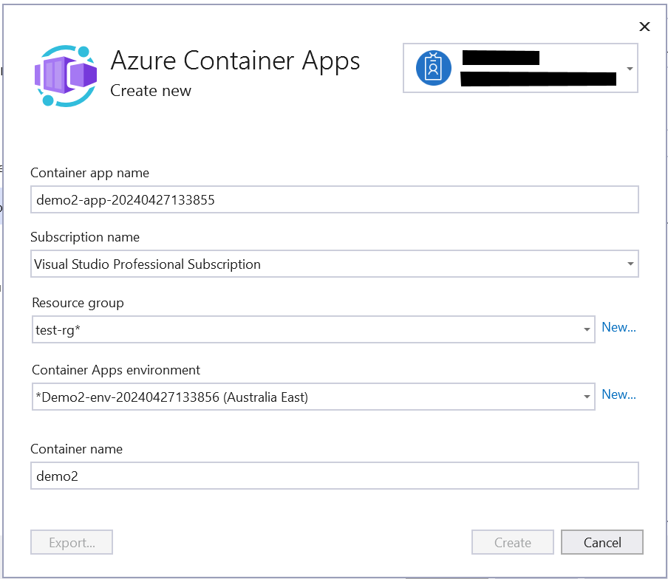Click New... link next to Resource group

[618, 327]
